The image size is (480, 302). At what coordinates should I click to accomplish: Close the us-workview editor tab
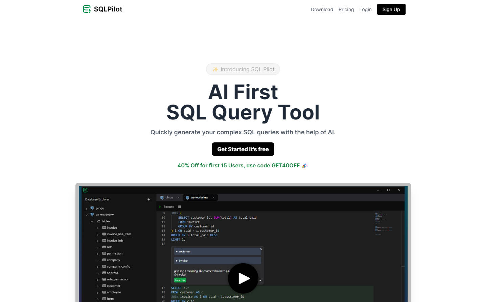pyautogui.click(x=213, y=198)
